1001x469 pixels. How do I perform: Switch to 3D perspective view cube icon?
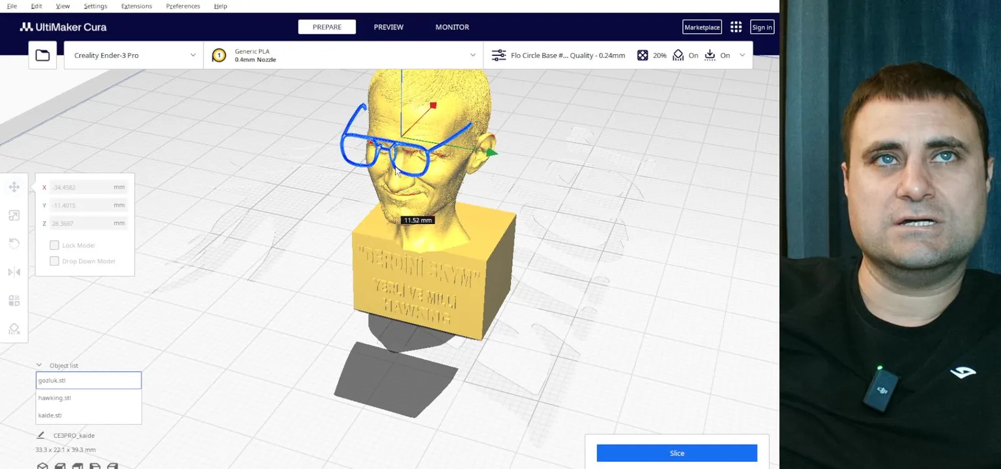[42, 466]
